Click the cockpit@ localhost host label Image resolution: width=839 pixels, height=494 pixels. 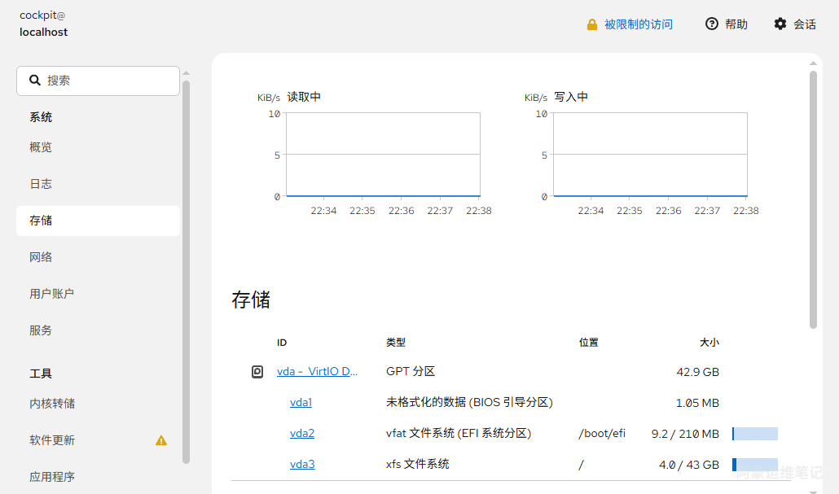[44, 24]
